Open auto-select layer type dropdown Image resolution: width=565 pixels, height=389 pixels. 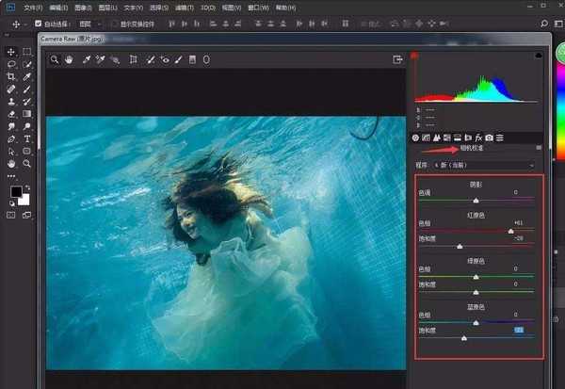90,21
